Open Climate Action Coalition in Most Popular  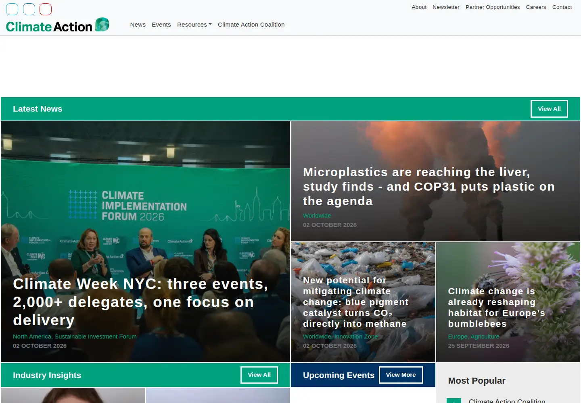(x=507, y=401)
